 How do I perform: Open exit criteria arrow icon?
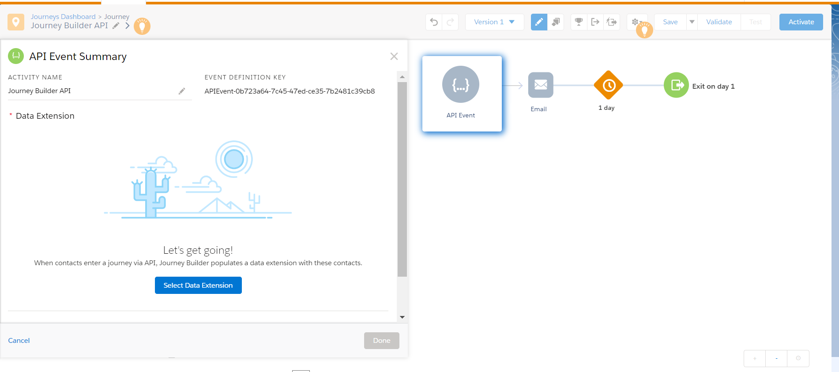[595, 22]
